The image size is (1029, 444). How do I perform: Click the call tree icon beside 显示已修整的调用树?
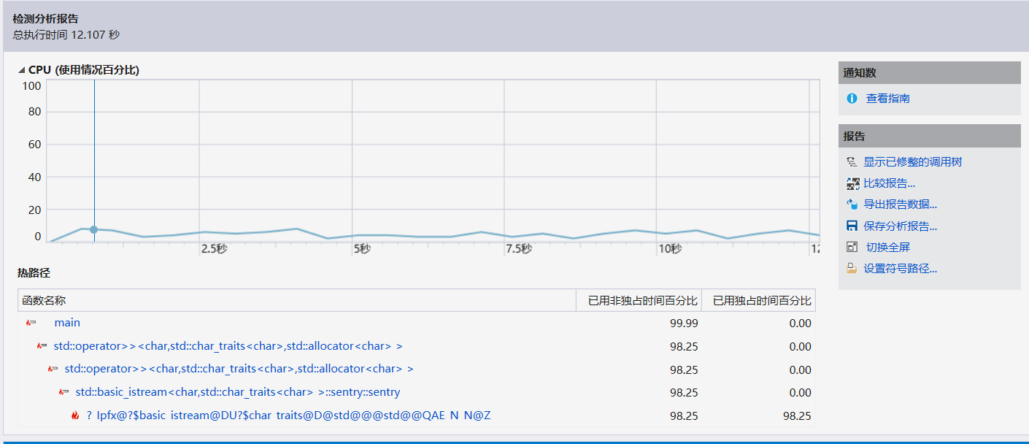pos(852,162)
